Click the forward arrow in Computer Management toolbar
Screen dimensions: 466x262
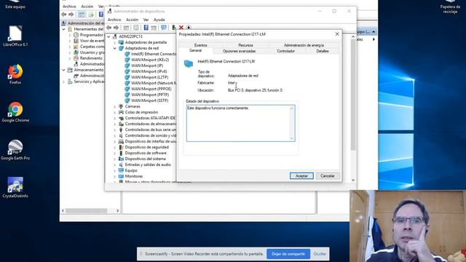click(71, 15)
